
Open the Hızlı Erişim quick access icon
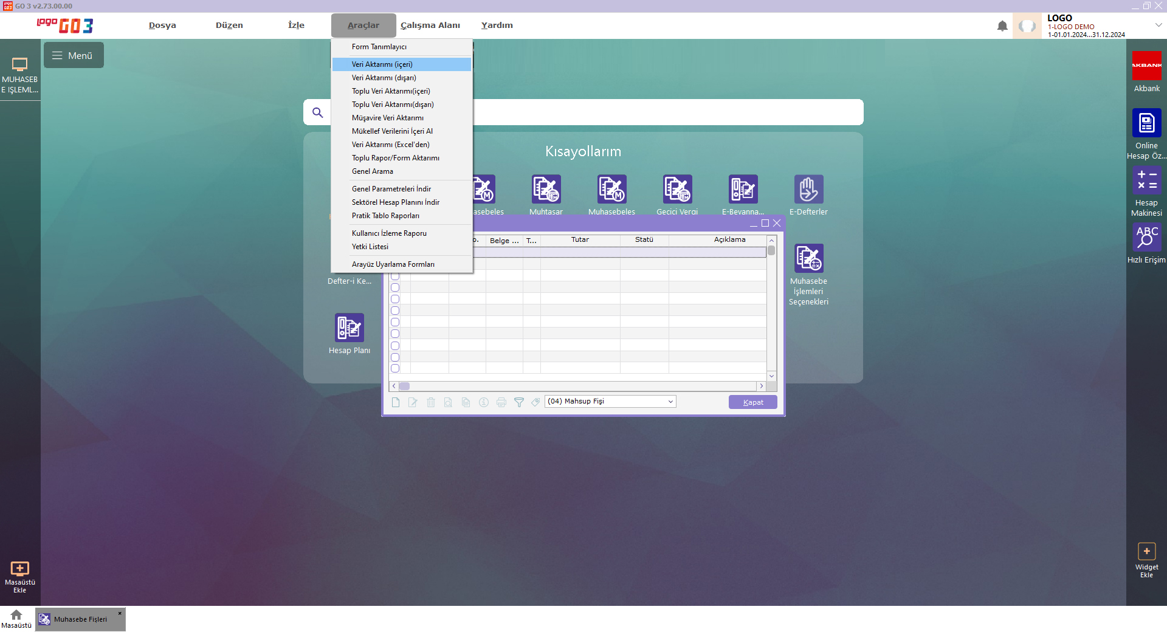coord(1146,238)
